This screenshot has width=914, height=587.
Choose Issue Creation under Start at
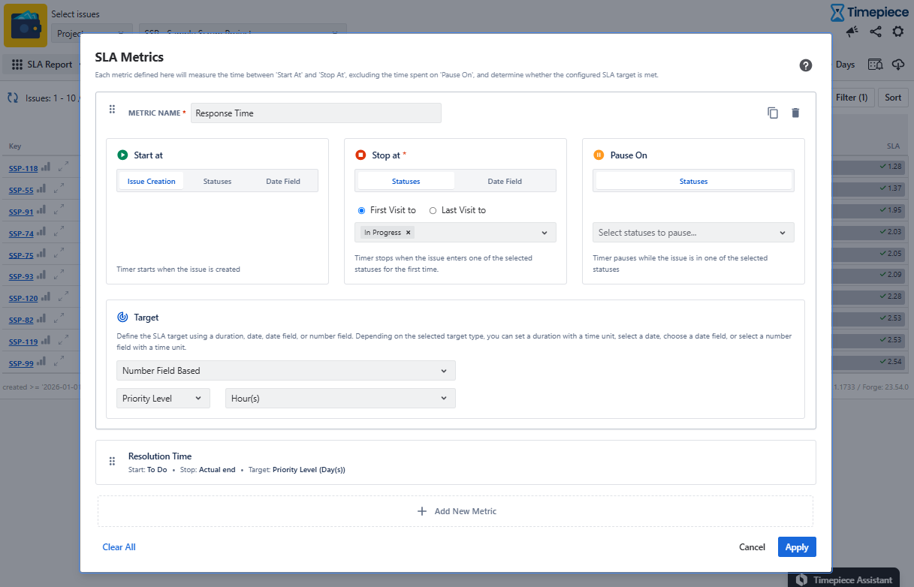click(151, 181)
